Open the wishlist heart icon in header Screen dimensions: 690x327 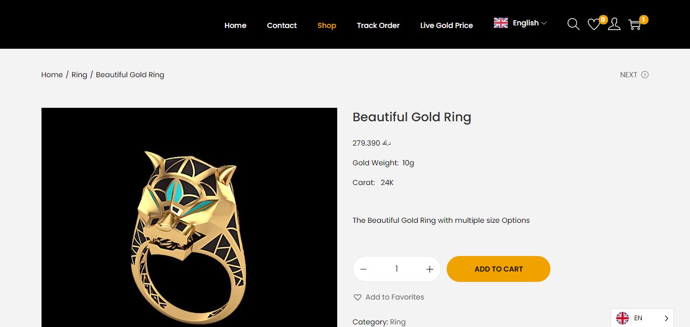(x=594, y=24)
